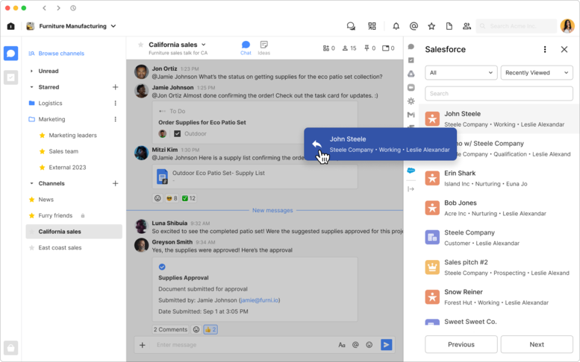Open user profile avatar
This screenshot has width=580, height=362.
[567, 26]
